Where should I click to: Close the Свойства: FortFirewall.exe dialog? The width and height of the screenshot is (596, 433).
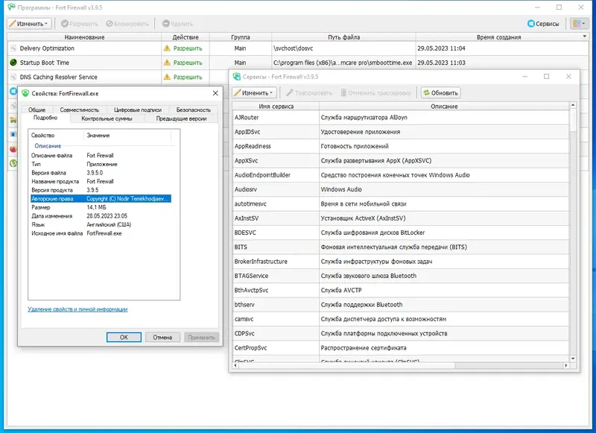[x=215, y=93]
